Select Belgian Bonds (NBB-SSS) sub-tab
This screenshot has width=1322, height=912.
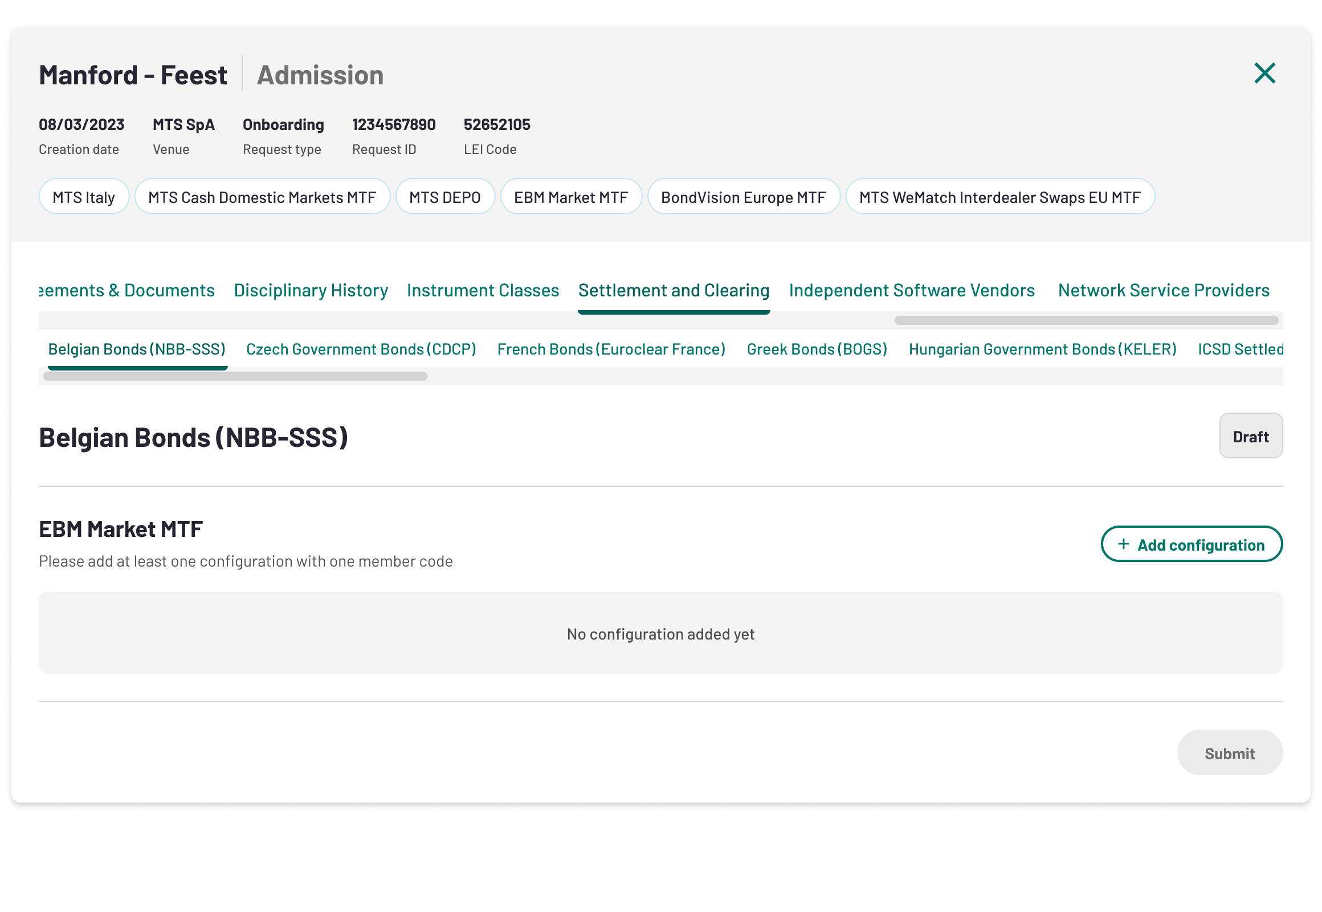point(137,349)
